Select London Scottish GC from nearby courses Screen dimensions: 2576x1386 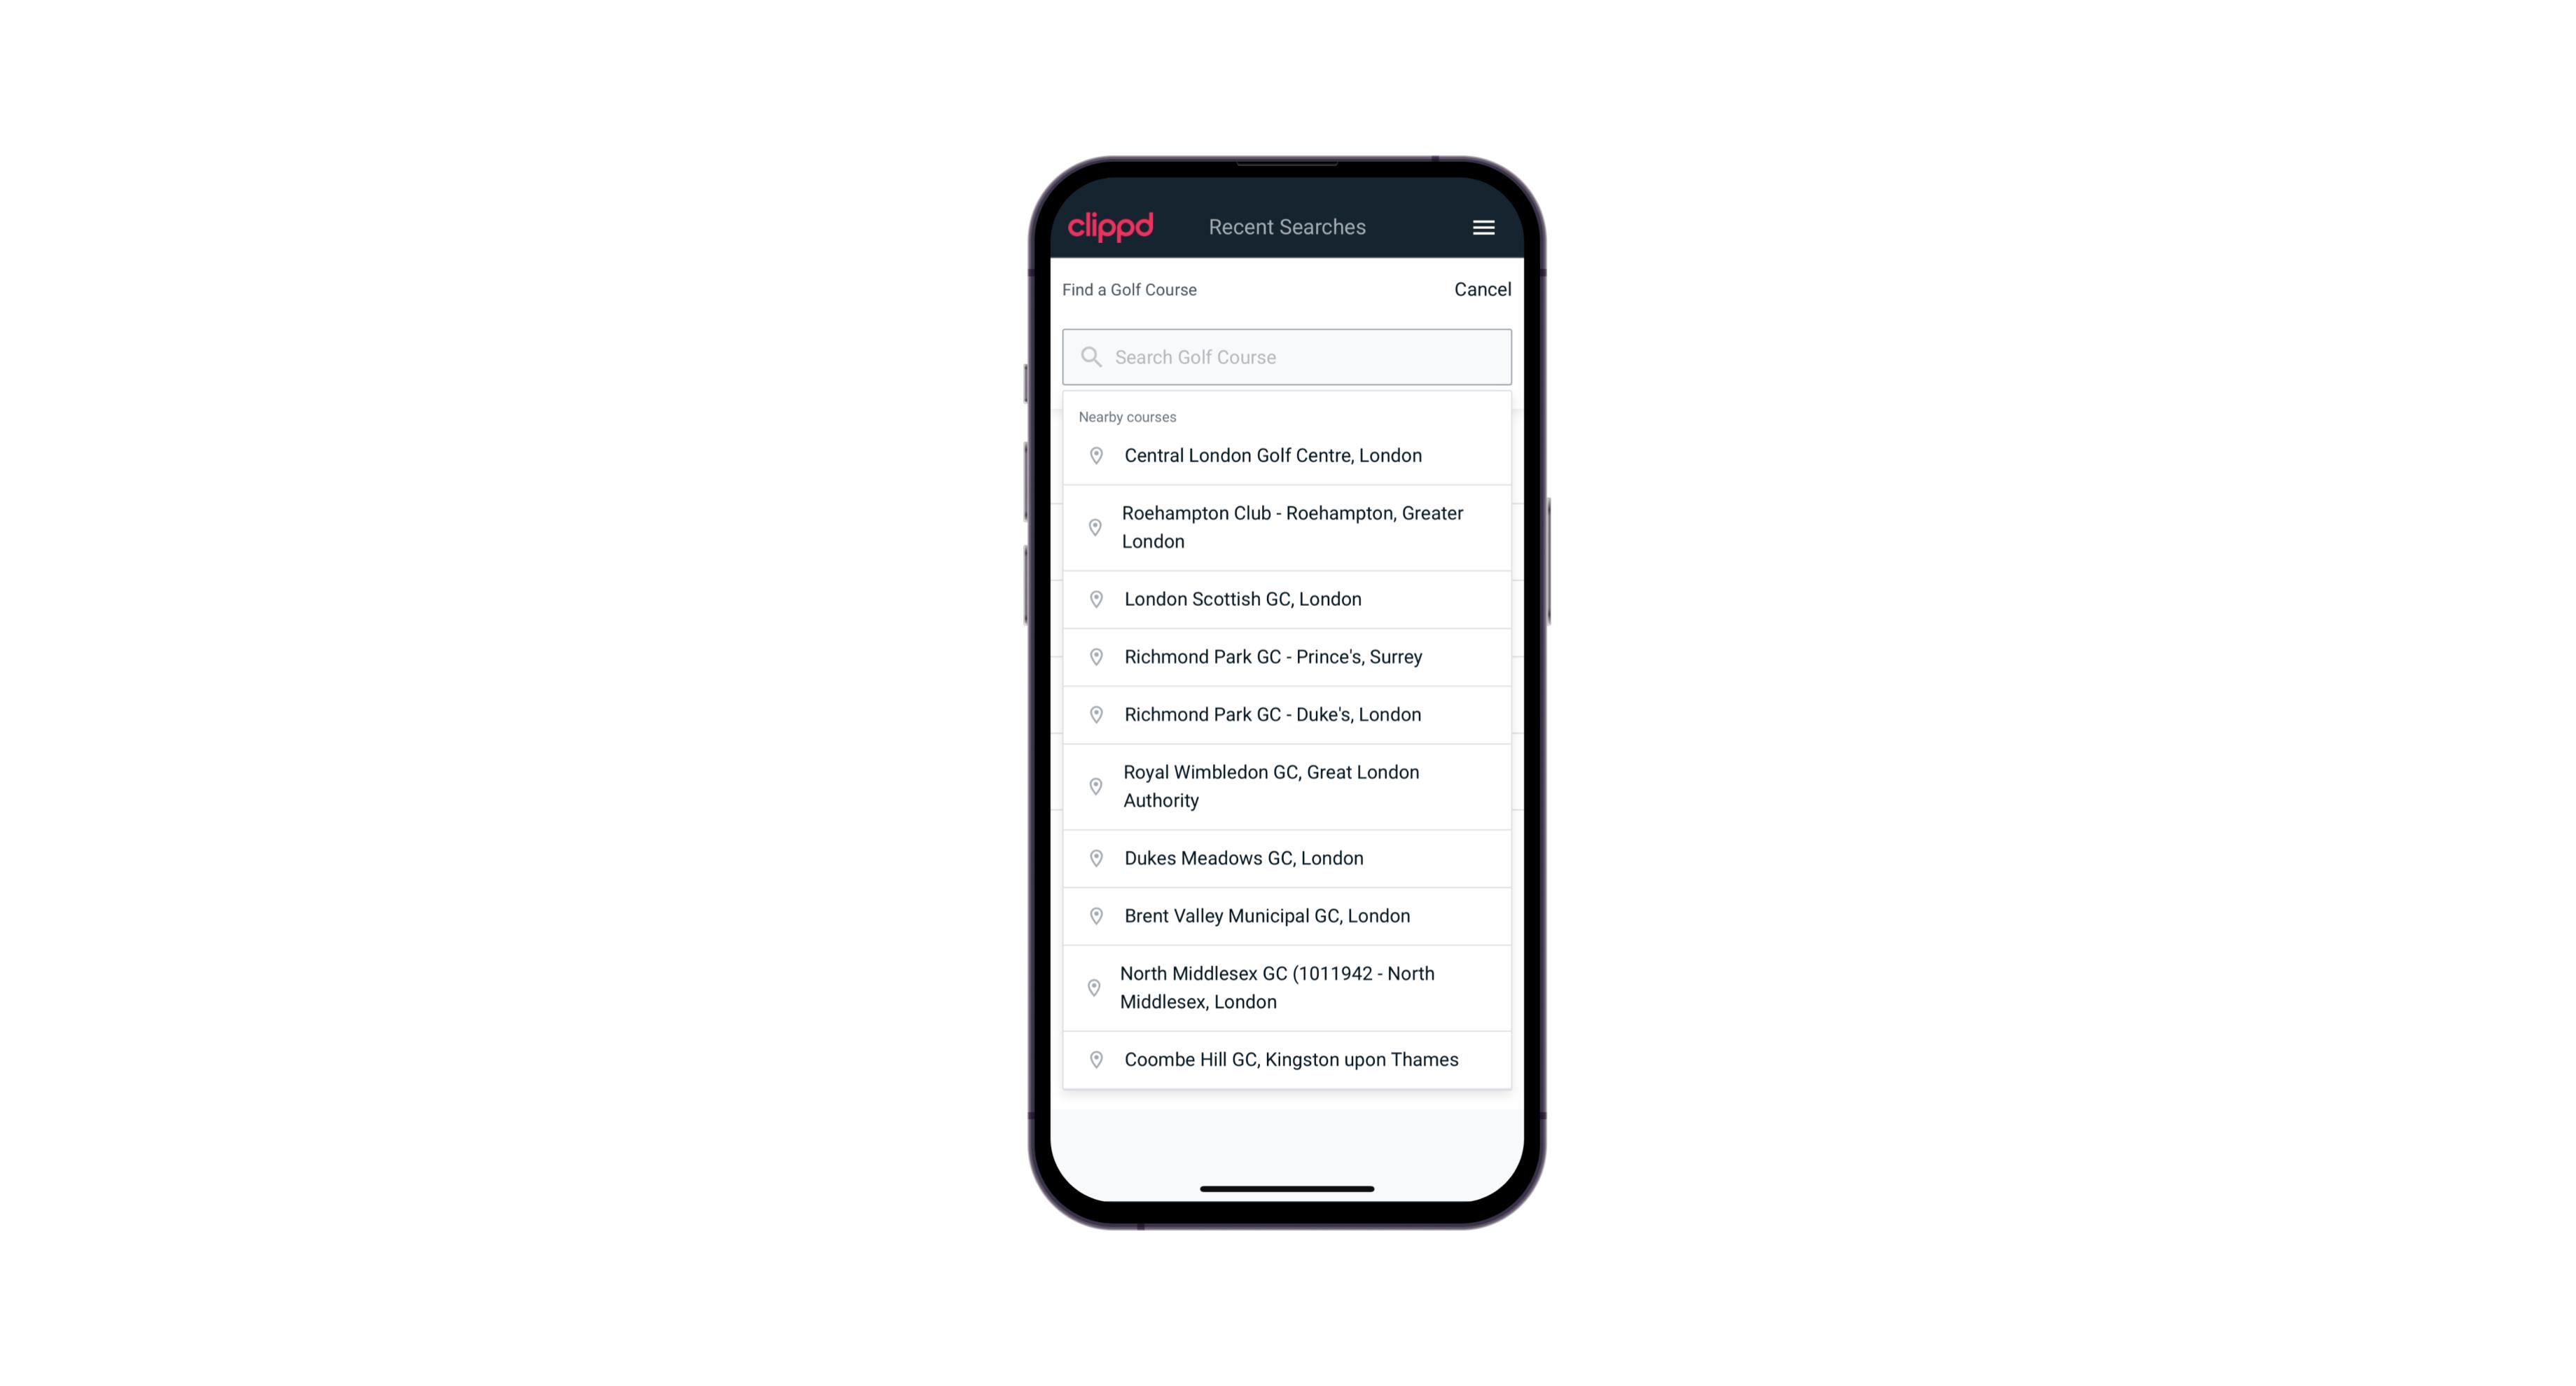[1287, 599]
